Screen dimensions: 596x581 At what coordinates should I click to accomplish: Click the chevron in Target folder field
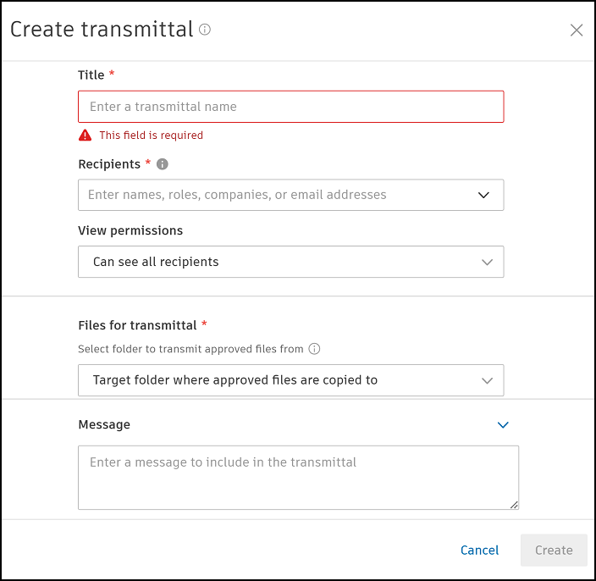pyautogui.click(x=487, y=381)
